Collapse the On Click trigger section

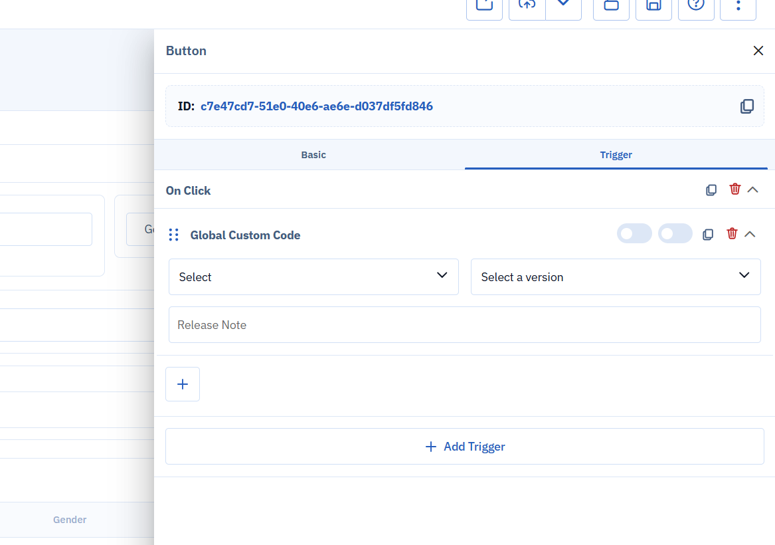[x=752, y=190]
